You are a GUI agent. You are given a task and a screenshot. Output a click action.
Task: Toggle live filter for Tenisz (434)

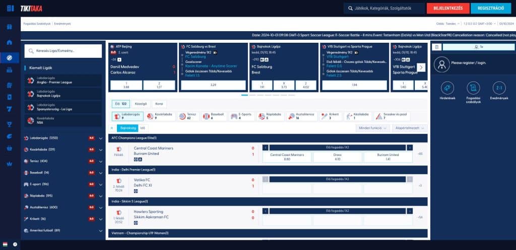coord(92,161)
